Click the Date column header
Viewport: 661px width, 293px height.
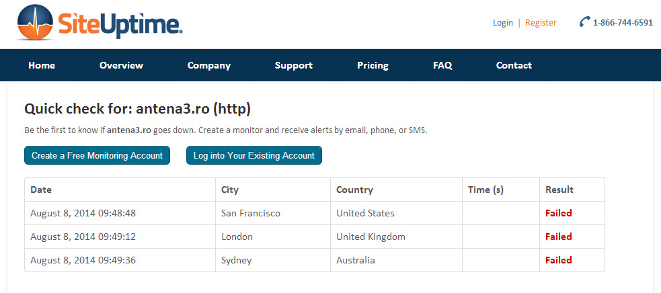41,190
